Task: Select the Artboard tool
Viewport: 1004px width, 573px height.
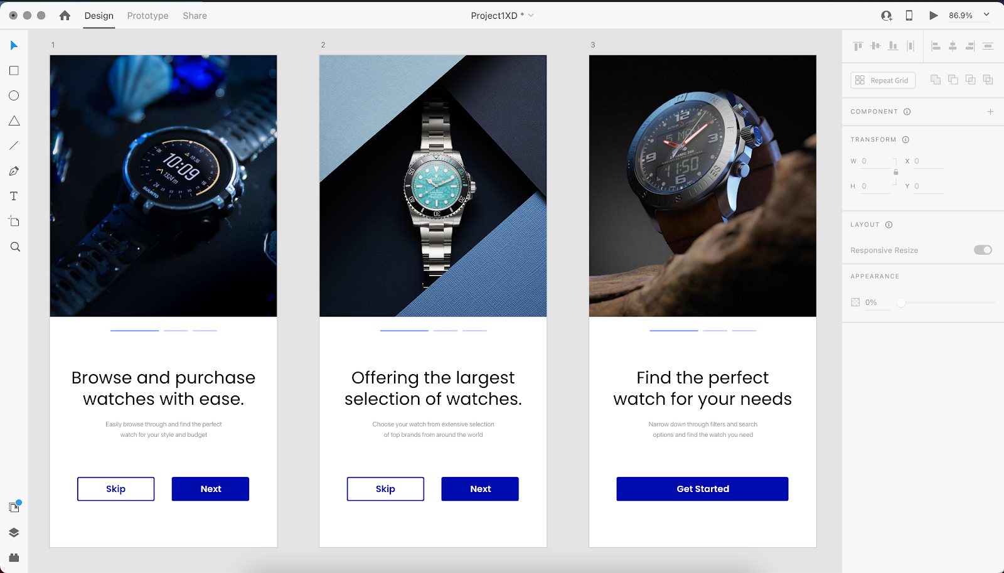Action: (x=14, y=221)
